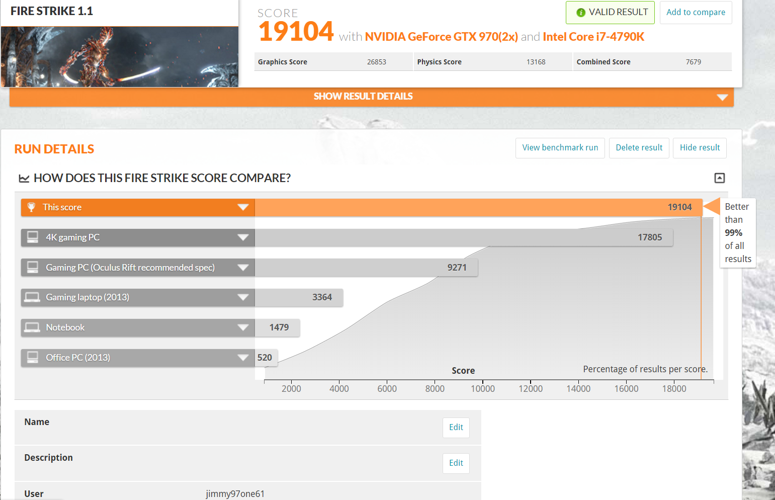Click the laptop icon beside Notebook

tap(32, 327)
